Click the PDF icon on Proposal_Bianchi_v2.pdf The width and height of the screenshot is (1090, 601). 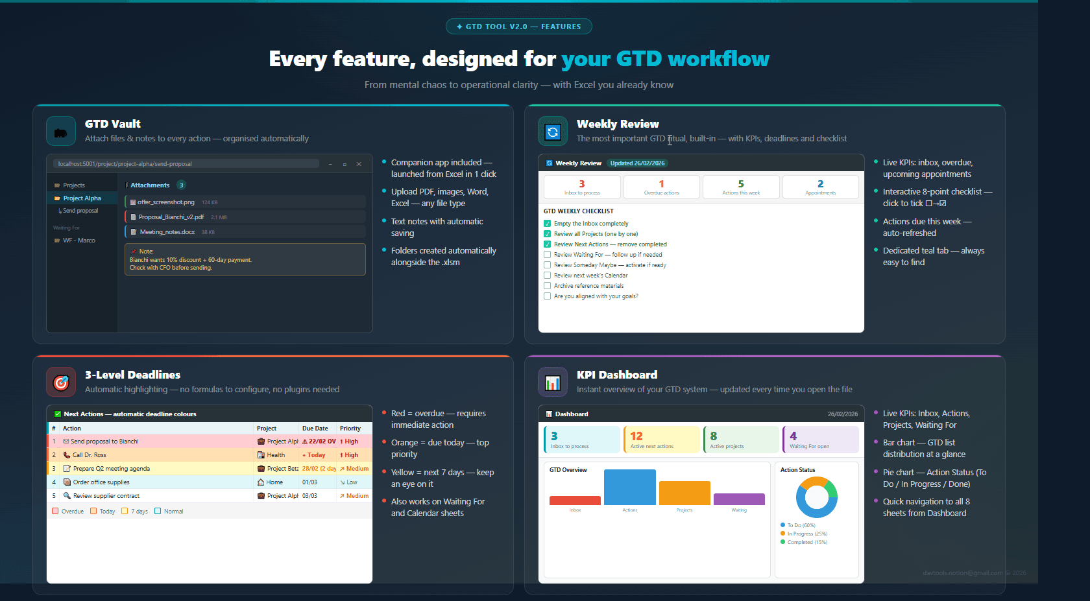[x=132, y=217]
